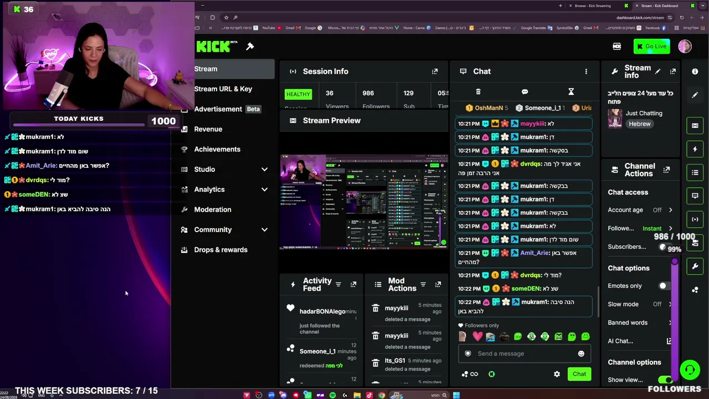Viewport: 709px width, 399px height.
Task: Open Stream URL & Key page
Action: [224, 89]
